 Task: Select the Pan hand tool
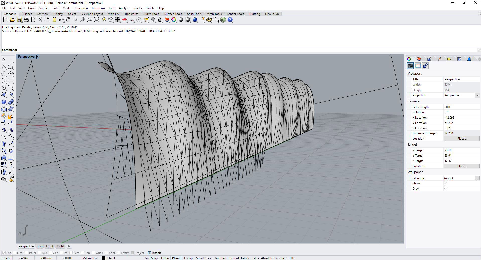click(68, 20)
